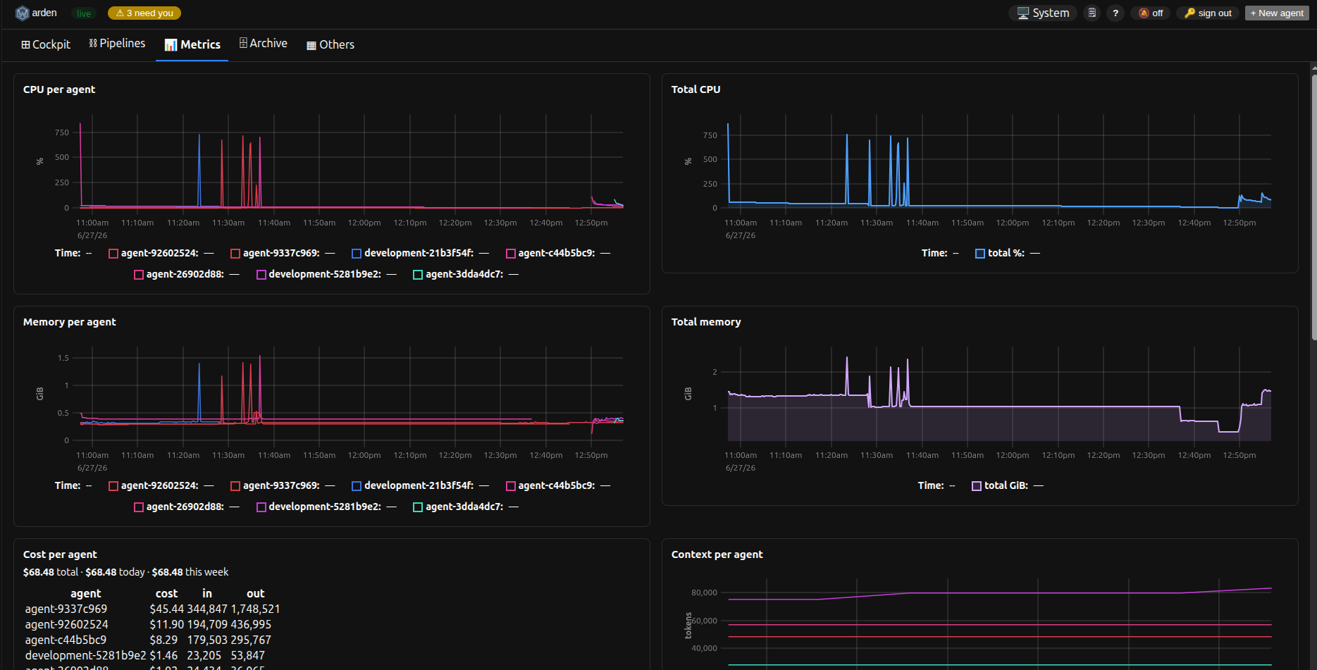This screenshot has height=670, width=1317.
Task: Open the help question mark
Action: coord(1115,13)
